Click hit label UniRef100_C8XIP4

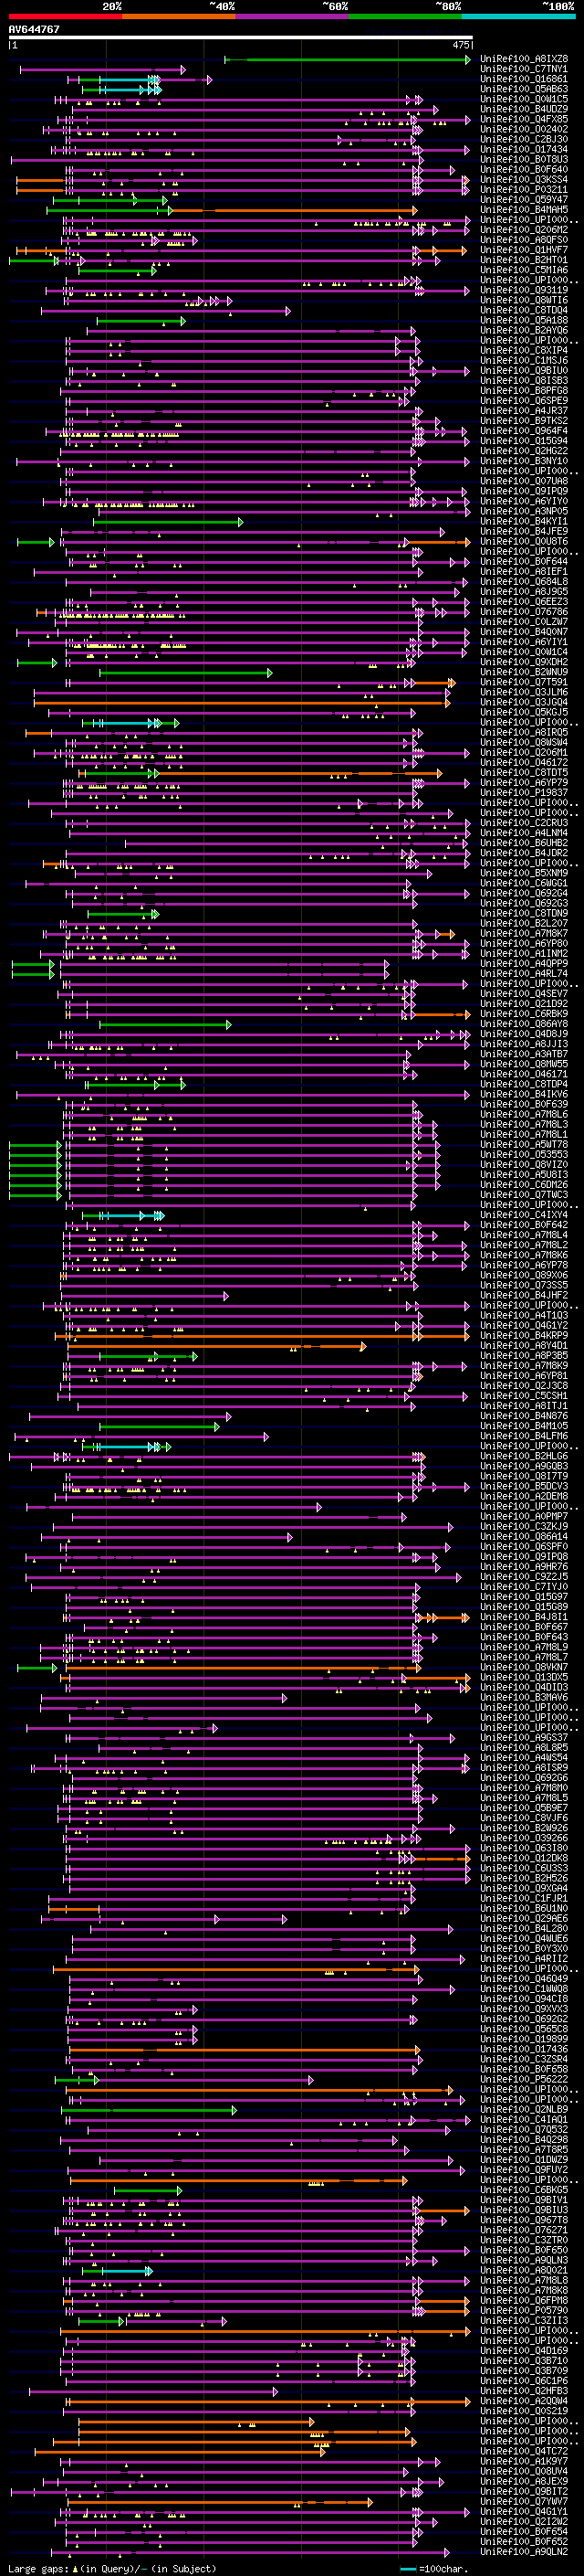524,350
